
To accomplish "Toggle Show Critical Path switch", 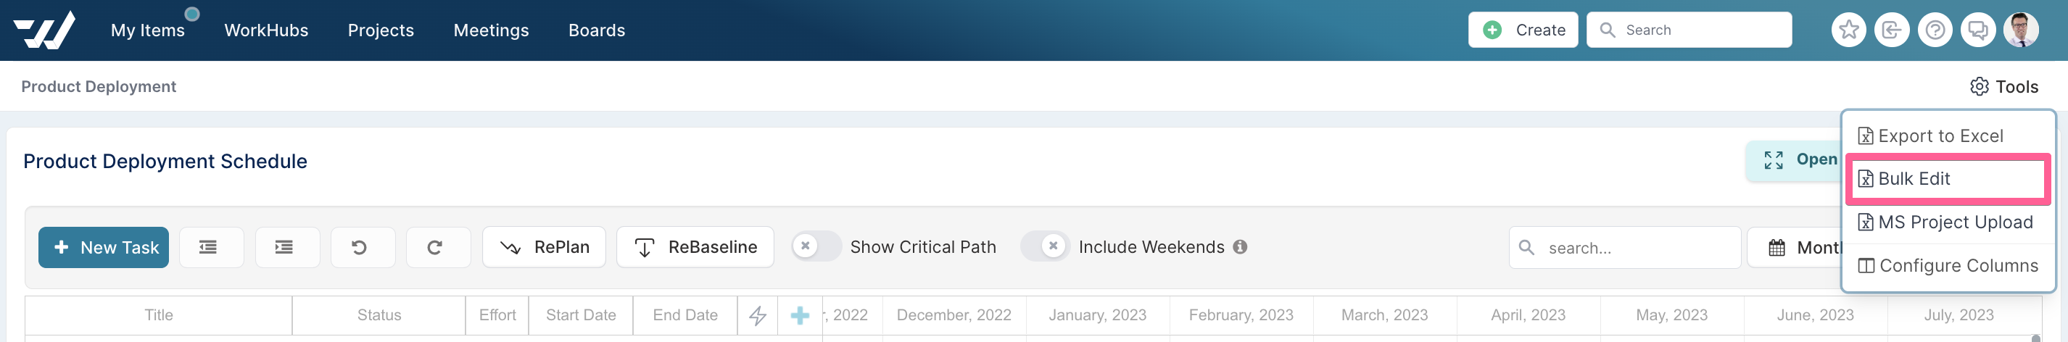I will click(x=816, y=246).
